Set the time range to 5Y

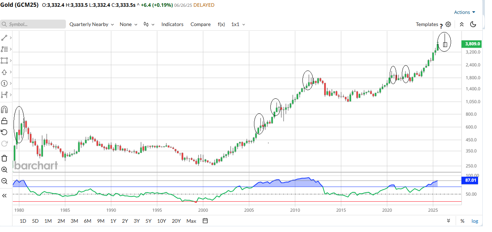point(148,221)
